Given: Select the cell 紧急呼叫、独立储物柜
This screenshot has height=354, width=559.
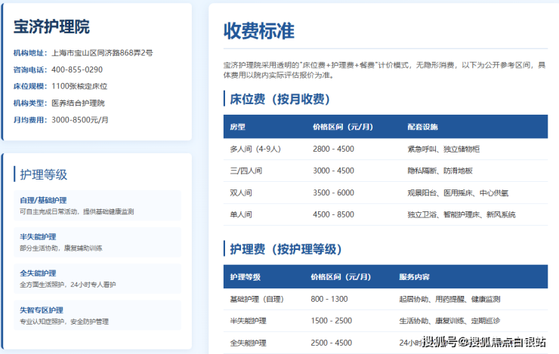Looking at the screenshot, I should pyautogui.click(x=443, y=149).
